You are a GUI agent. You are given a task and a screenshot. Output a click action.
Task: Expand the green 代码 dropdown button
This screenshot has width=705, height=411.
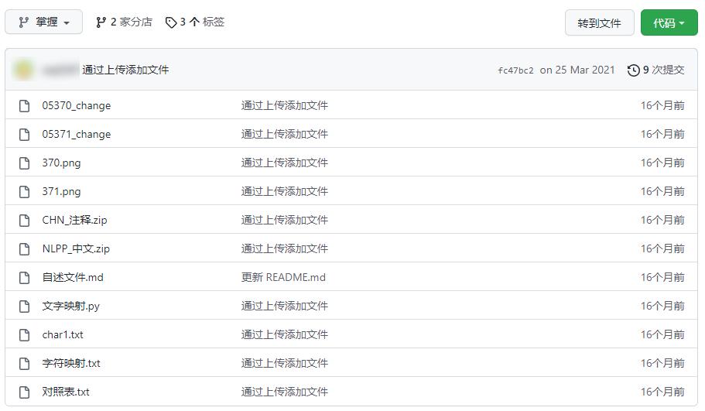point(669,23)
